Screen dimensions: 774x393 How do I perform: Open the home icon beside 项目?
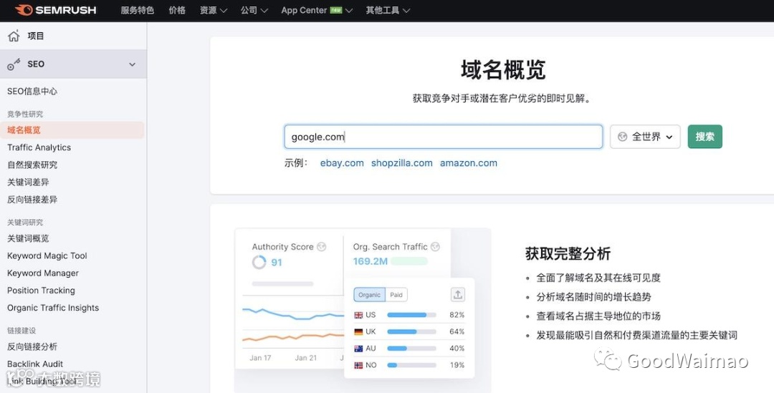tap(14, 36)
